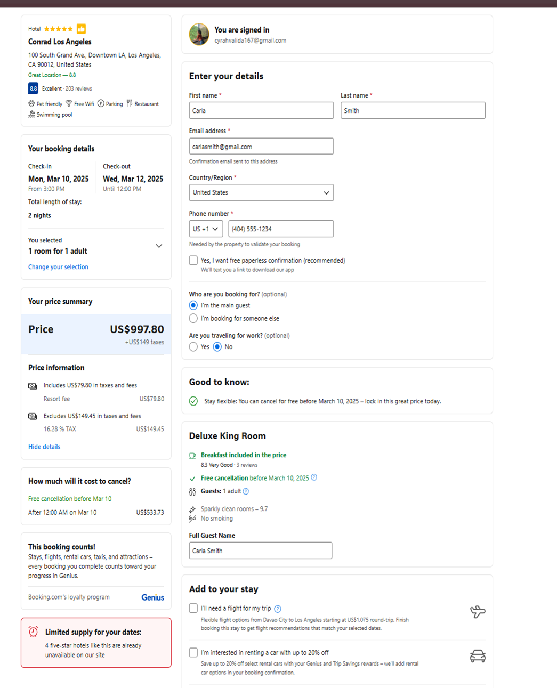Image resolution: width=557 pixels, height=688 pixels.
Task: Check the 'I'll need a flight' option
Action: click(193, 608)
